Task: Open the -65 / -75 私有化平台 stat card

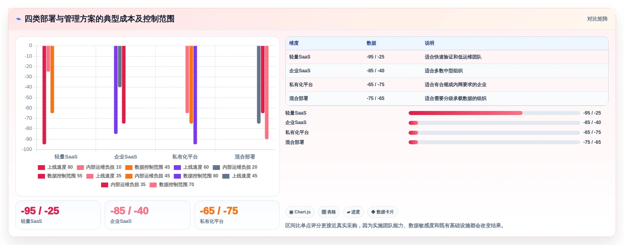Action: pyautogui.click(x=237, y=215)
